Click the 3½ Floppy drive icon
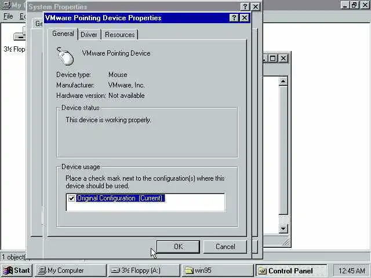 (19, 34)
